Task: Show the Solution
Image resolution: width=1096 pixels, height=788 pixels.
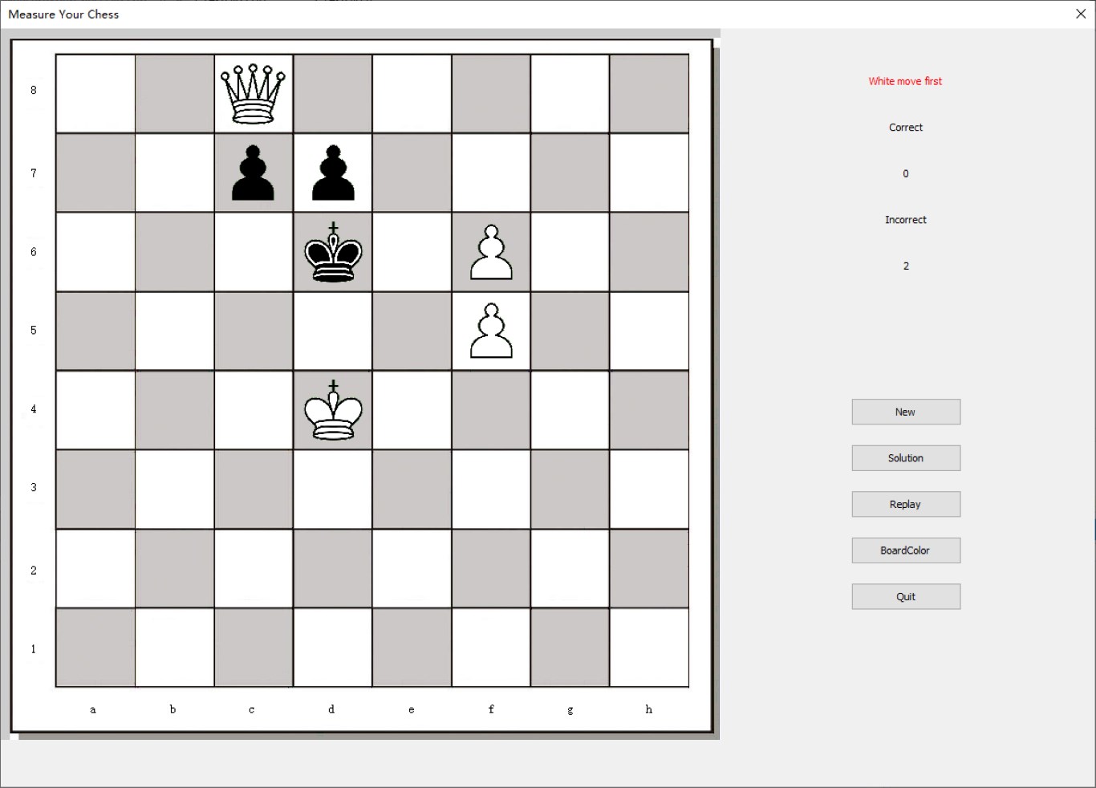Action: (906, 458)
